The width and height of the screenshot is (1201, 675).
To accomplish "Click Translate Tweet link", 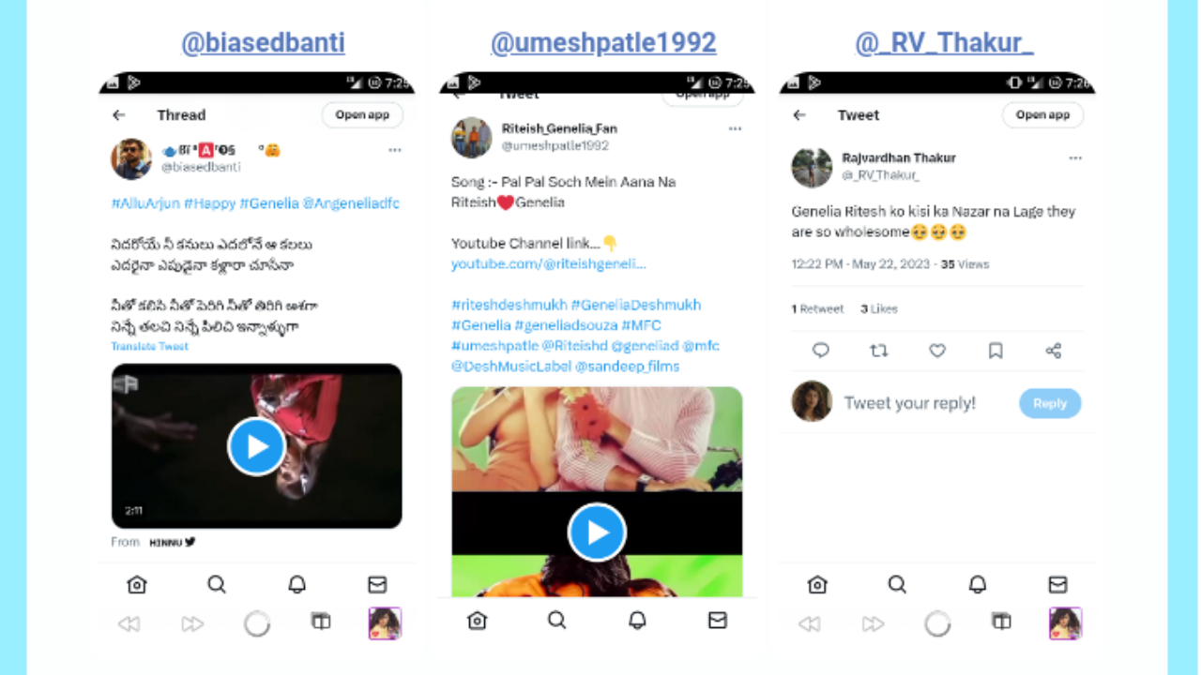I will click(150, 347).
